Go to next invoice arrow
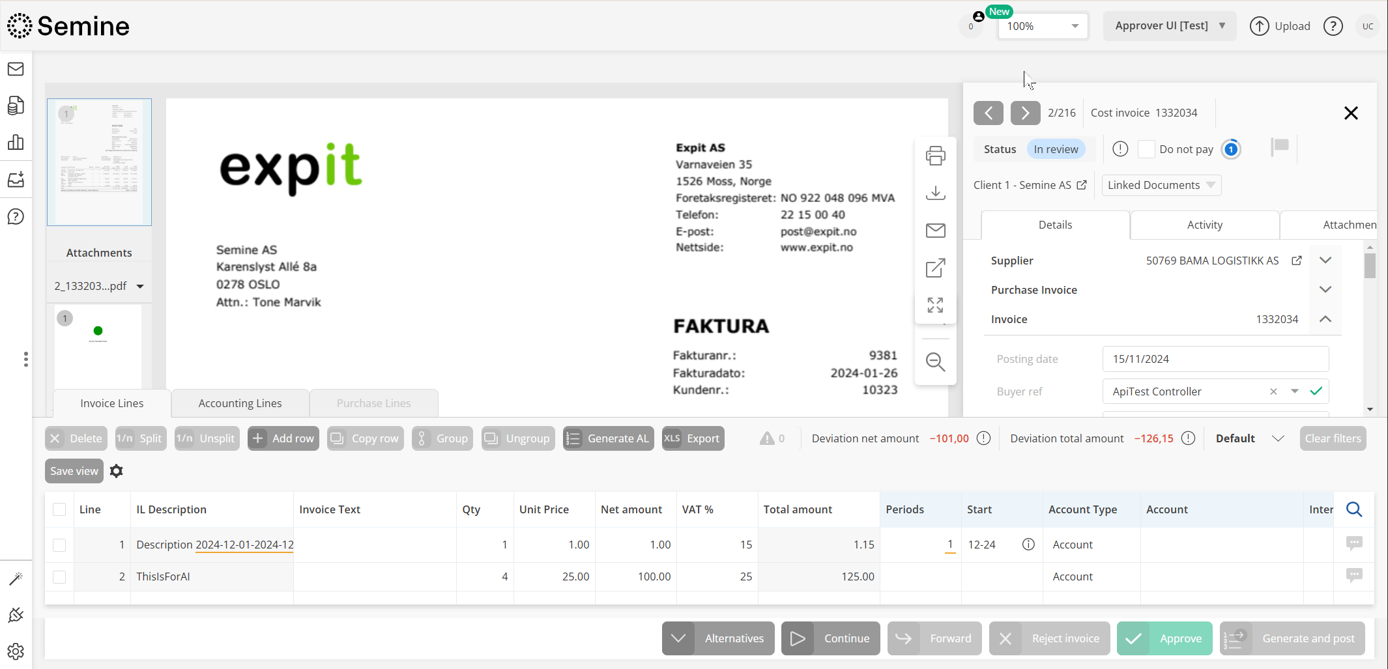1388x669 pixels. point(1024,113)
